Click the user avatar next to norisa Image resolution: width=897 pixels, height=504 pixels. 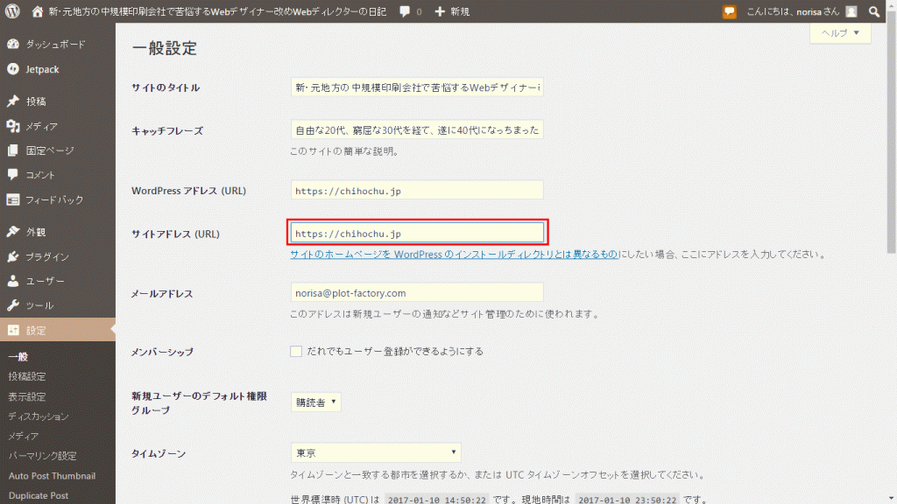(x=851, y=11)
